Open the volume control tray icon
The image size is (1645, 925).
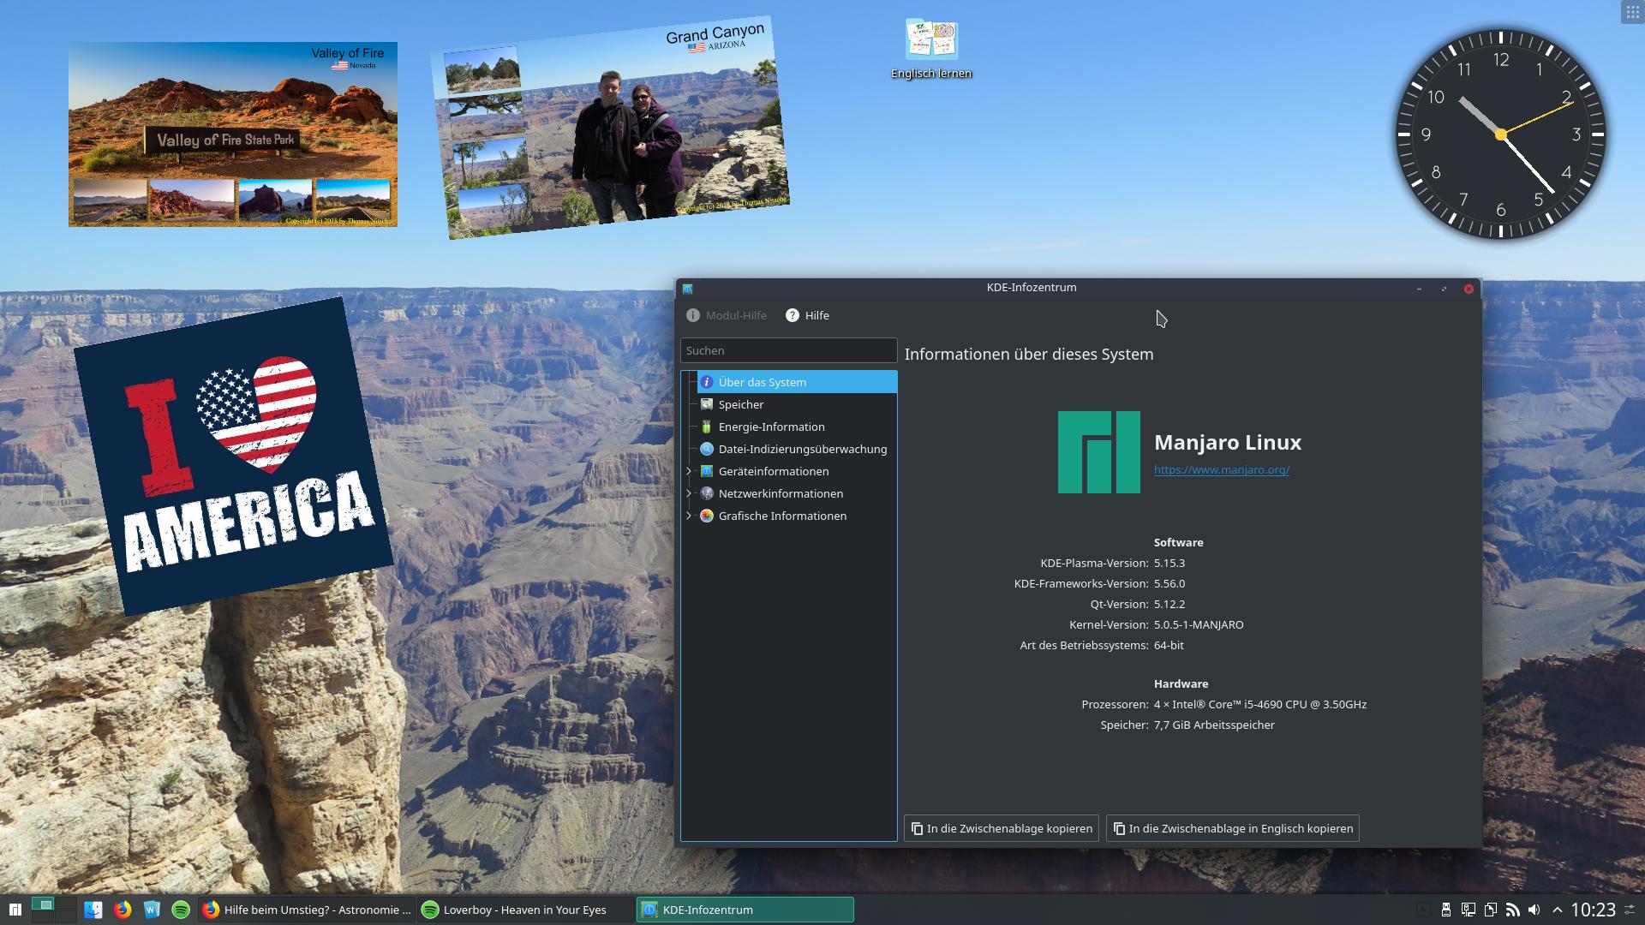[1534, 910]
